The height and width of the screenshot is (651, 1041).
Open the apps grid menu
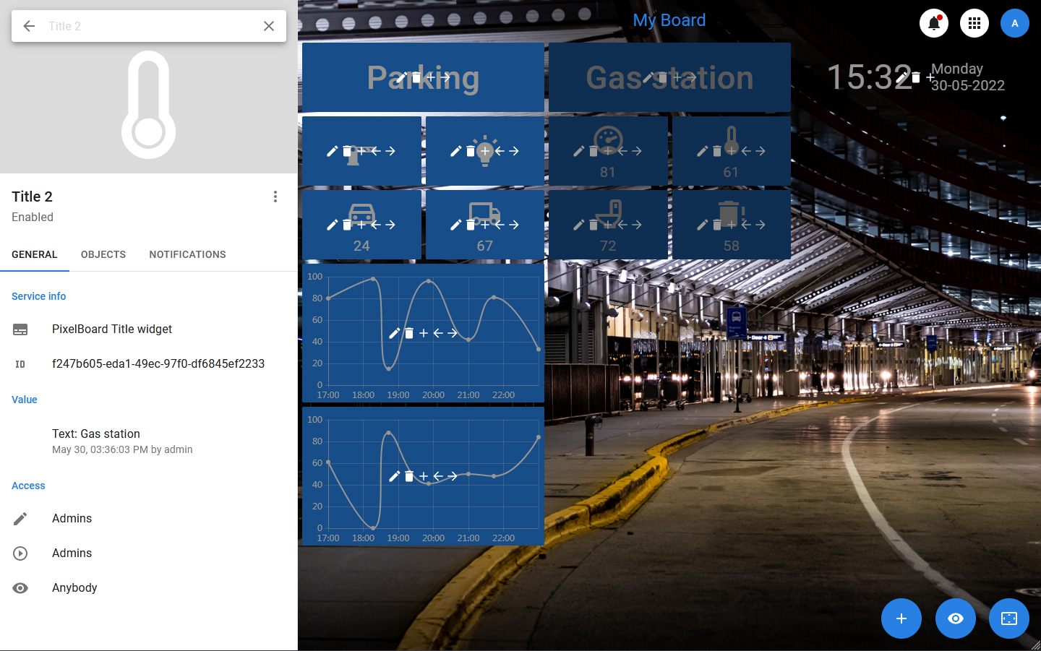click(x=974, y=23)
